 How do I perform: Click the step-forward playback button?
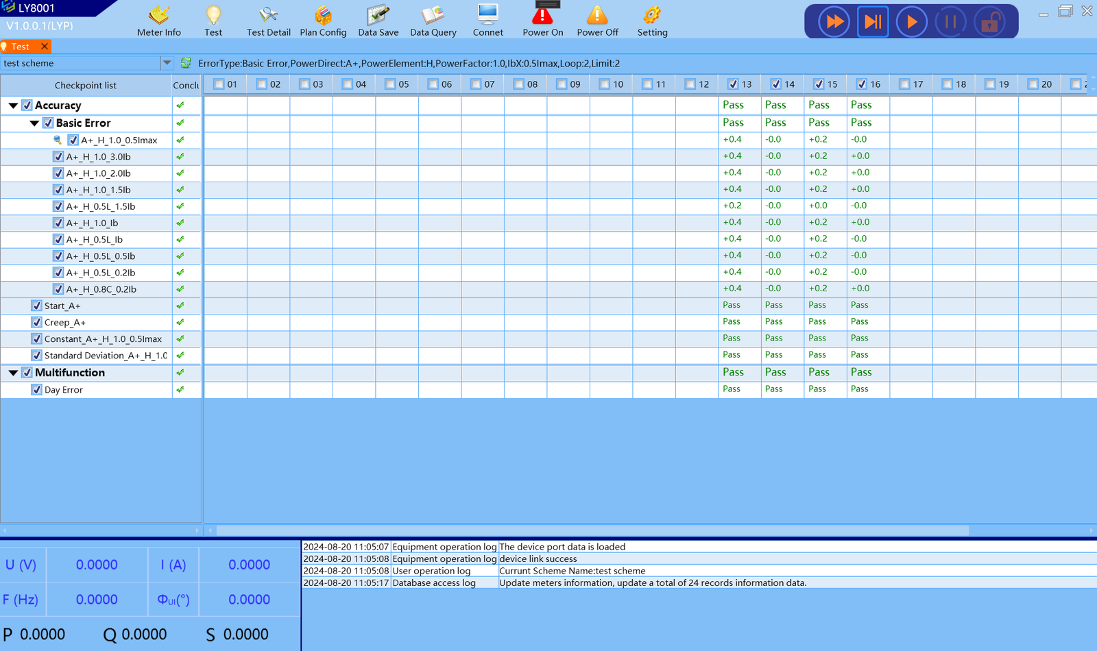pyautogui.click(x=873, y=22)
